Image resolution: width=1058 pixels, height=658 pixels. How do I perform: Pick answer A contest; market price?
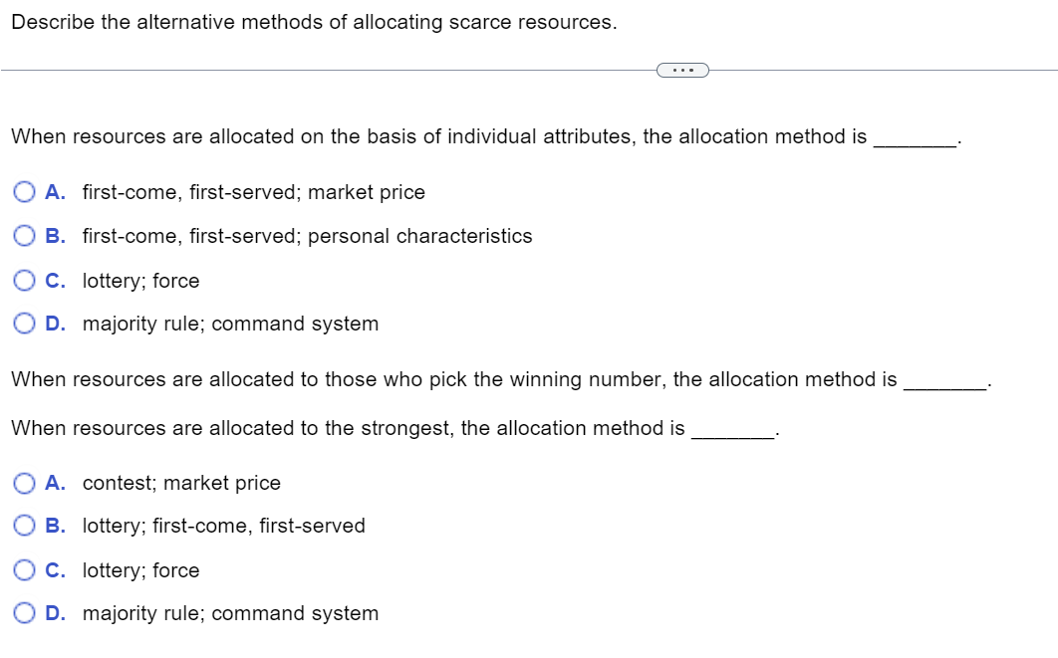click(x=23, y=483)
